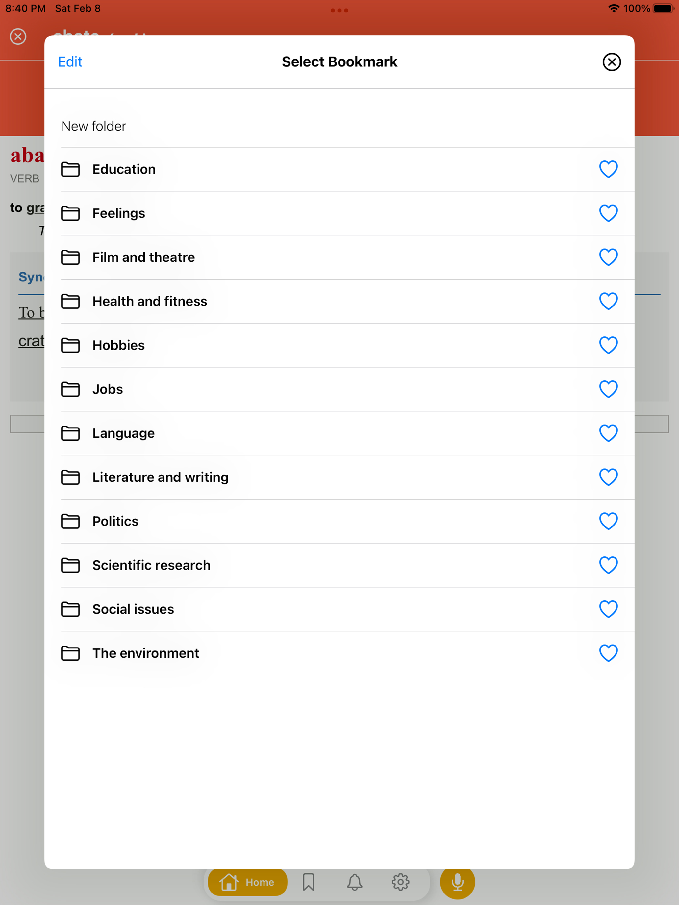The image size is (679, 905).
Task: Toggle the heart for the Education folder
Action: pyautogui.click(x=608, y=169)
